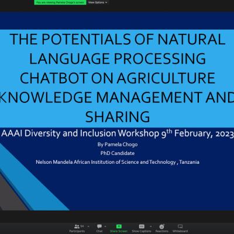Open the Whiteboard icon

click(x=180, y=226)
